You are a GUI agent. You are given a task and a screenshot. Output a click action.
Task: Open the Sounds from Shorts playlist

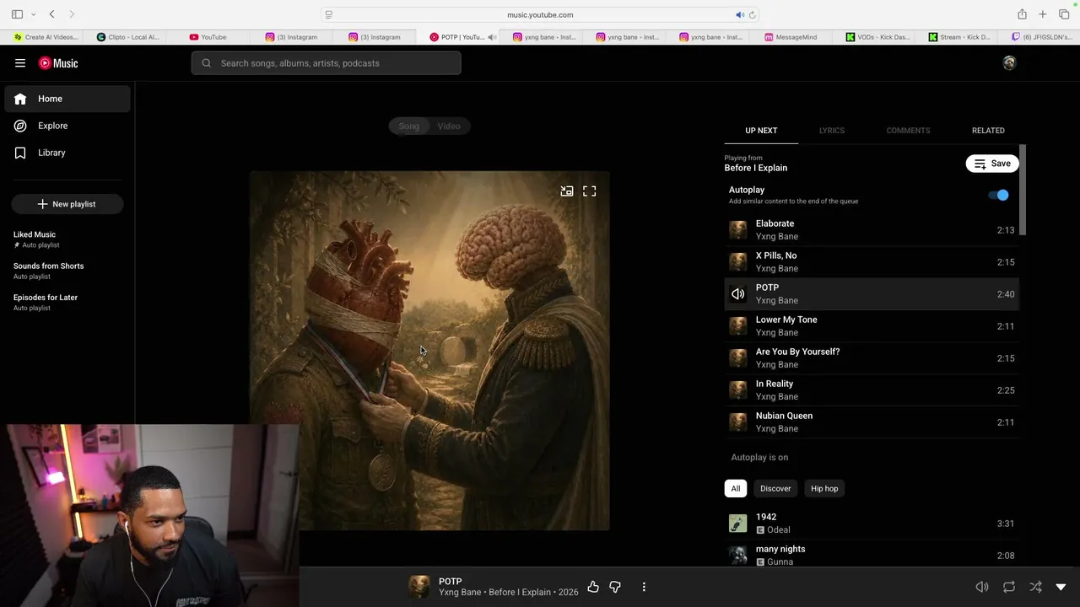(x=67, y=271)
